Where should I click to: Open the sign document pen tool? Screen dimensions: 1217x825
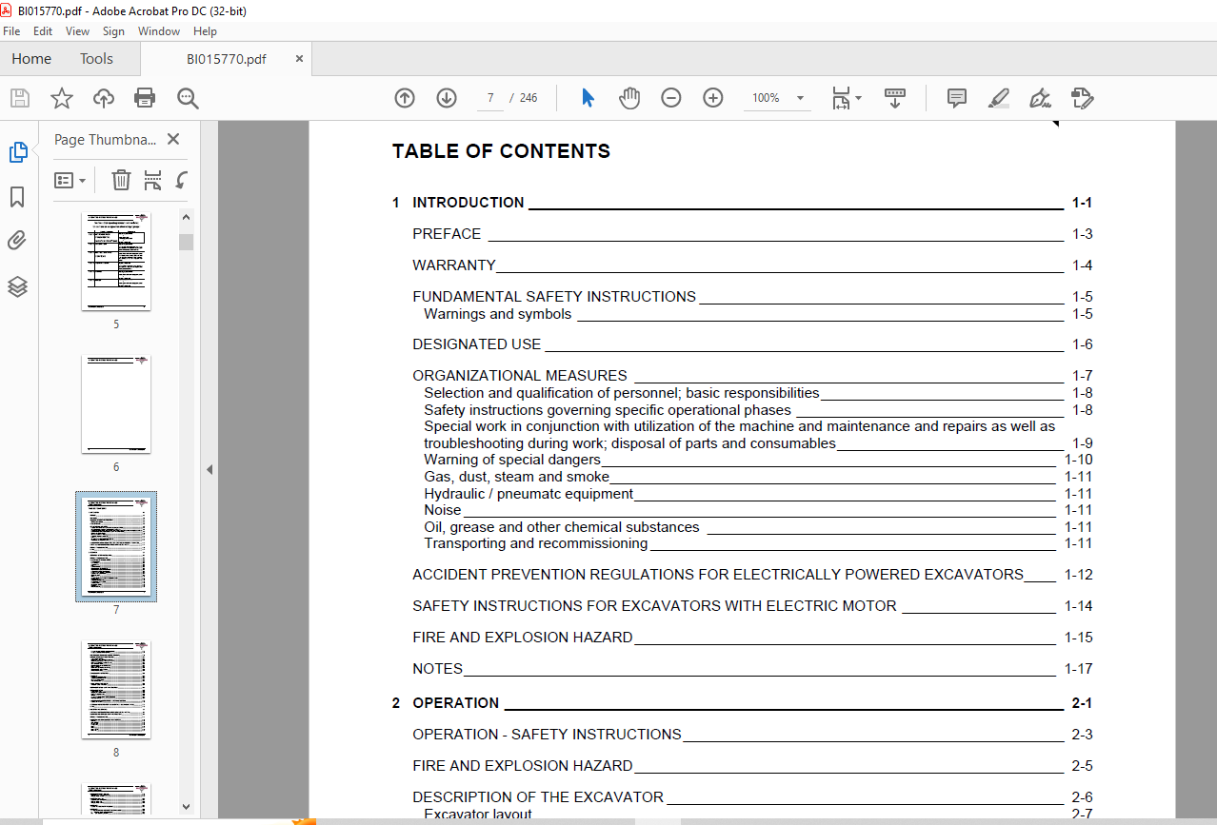1040,98
